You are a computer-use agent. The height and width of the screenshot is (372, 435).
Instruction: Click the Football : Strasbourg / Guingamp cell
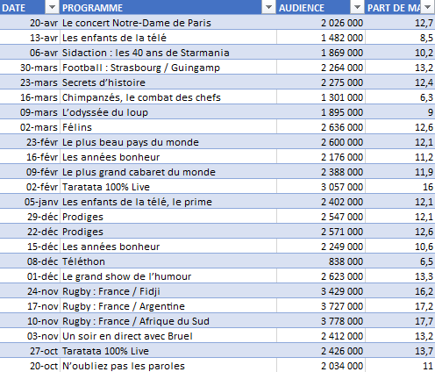point(168,68)
